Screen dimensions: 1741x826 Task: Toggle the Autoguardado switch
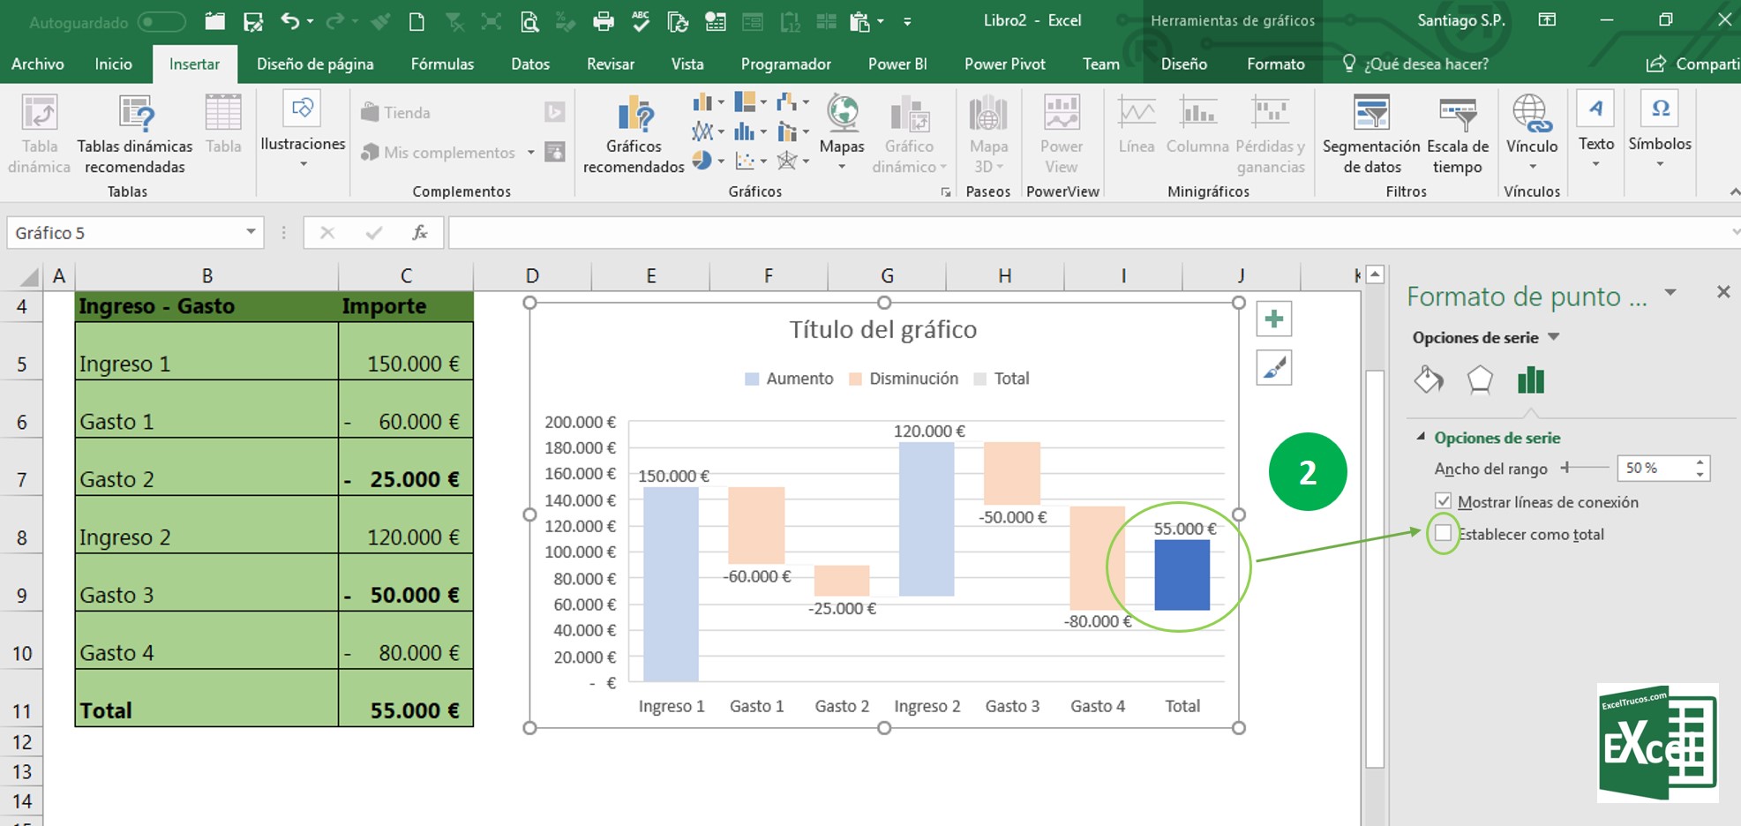pos(161,22)
